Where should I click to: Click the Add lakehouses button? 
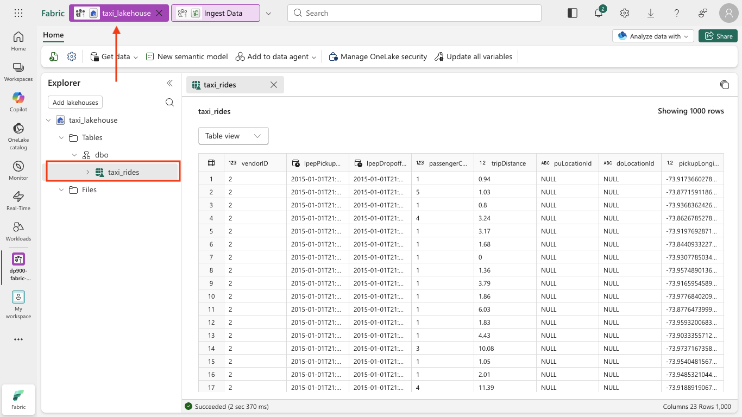coord(75,103)
